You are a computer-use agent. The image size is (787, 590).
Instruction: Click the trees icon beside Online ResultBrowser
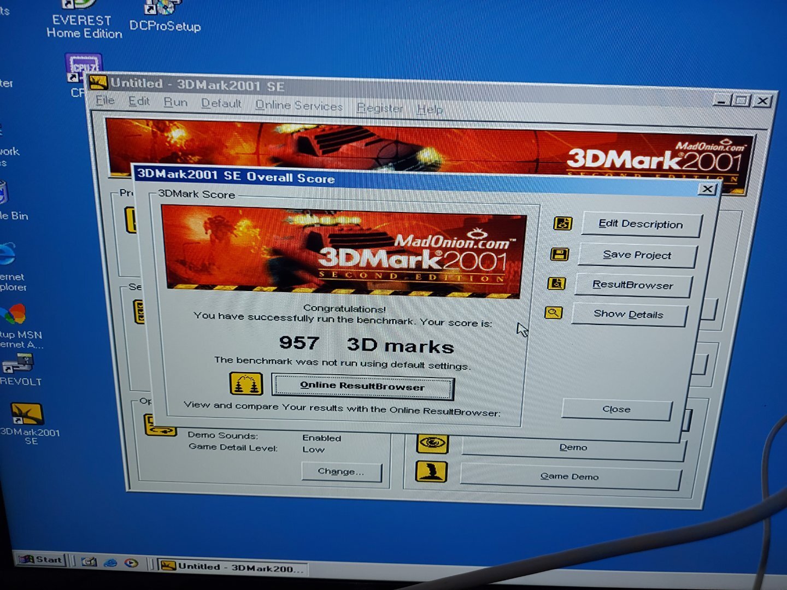[246, 383]
